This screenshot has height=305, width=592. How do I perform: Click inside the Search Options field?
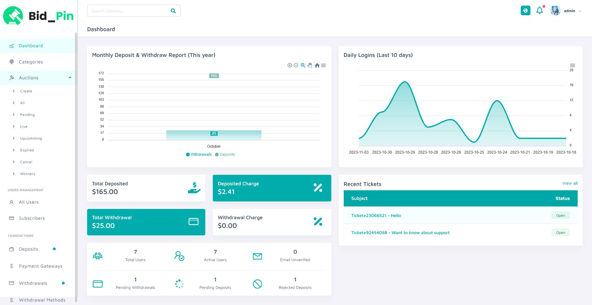coord(128,11)
